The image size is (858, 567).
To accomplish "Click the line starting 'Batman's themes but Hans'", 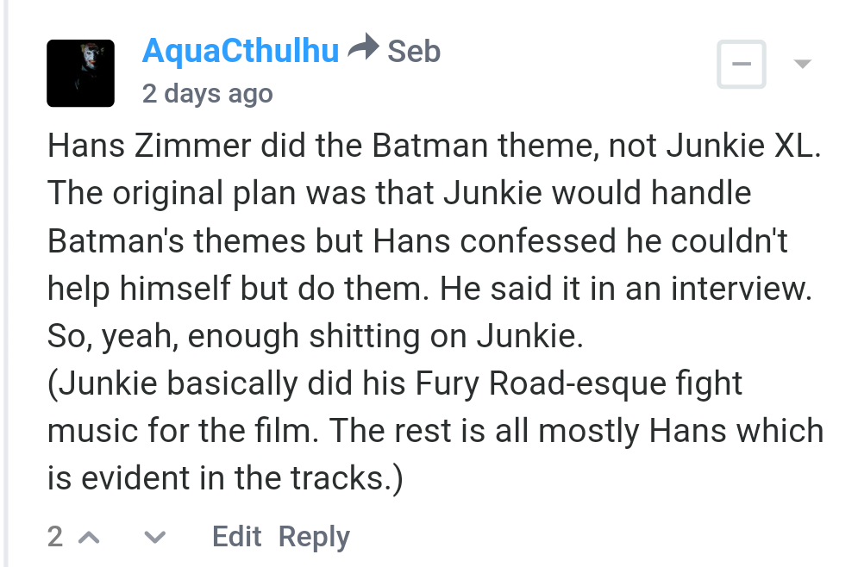I will [x=417, y=241].
